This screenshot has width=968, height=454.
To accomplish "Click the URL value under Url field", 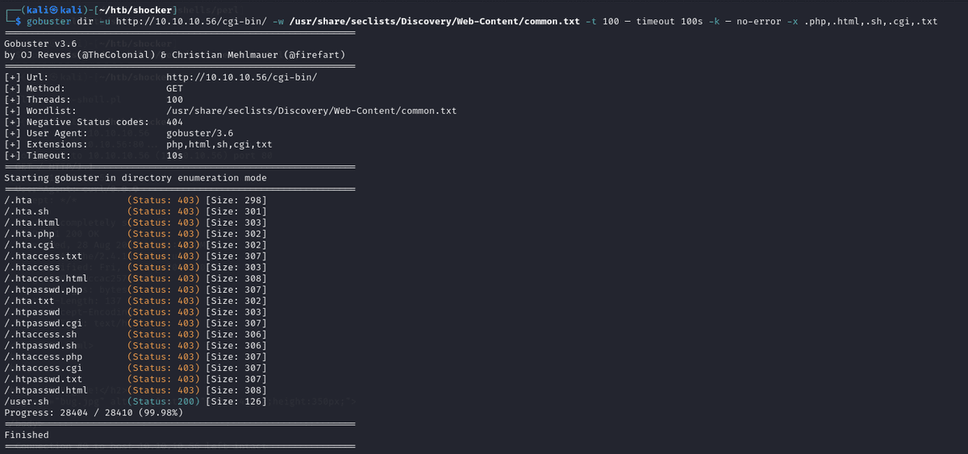I will coord(241,77).
